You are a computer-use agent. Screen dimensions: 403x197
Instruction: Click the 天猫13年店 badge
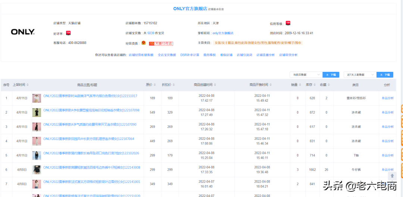coord(161,44)
